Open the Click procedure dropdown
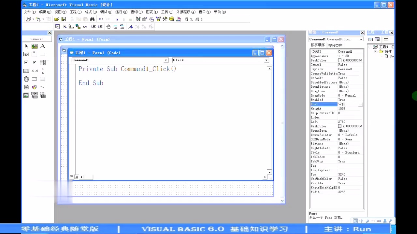417x234 pixels. tap(266, 60)
